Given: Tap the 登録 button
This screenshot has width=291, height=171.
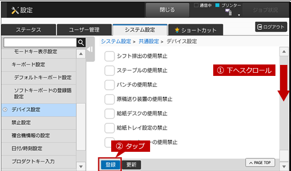Looking at the screenshot, I should [111, 165].
